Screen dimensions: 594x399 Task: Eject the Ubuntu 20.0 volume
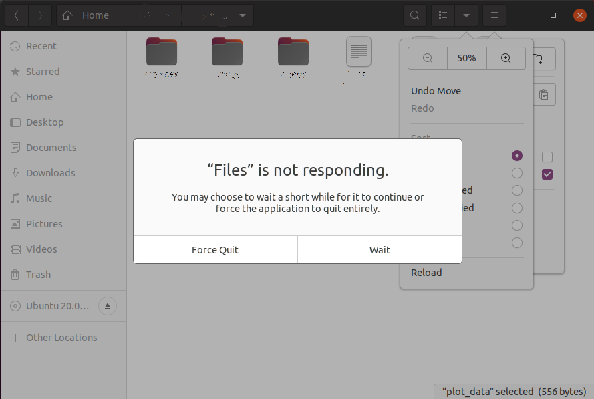coord(108,307)
